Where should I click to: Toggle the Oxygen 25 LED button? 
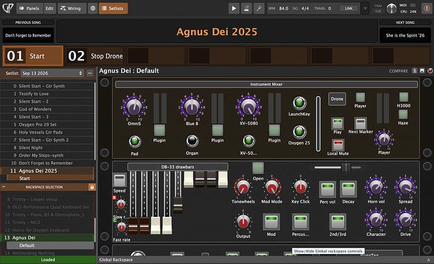point(299,131)
